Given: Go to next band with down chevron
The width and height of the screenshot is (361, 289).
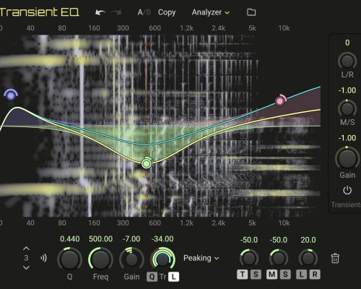Looking at the screenshot, I should pyautogui.click(x=26, y=267).
